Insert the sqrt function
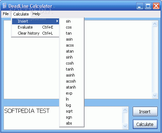162x133 pixels. [72, 111]
